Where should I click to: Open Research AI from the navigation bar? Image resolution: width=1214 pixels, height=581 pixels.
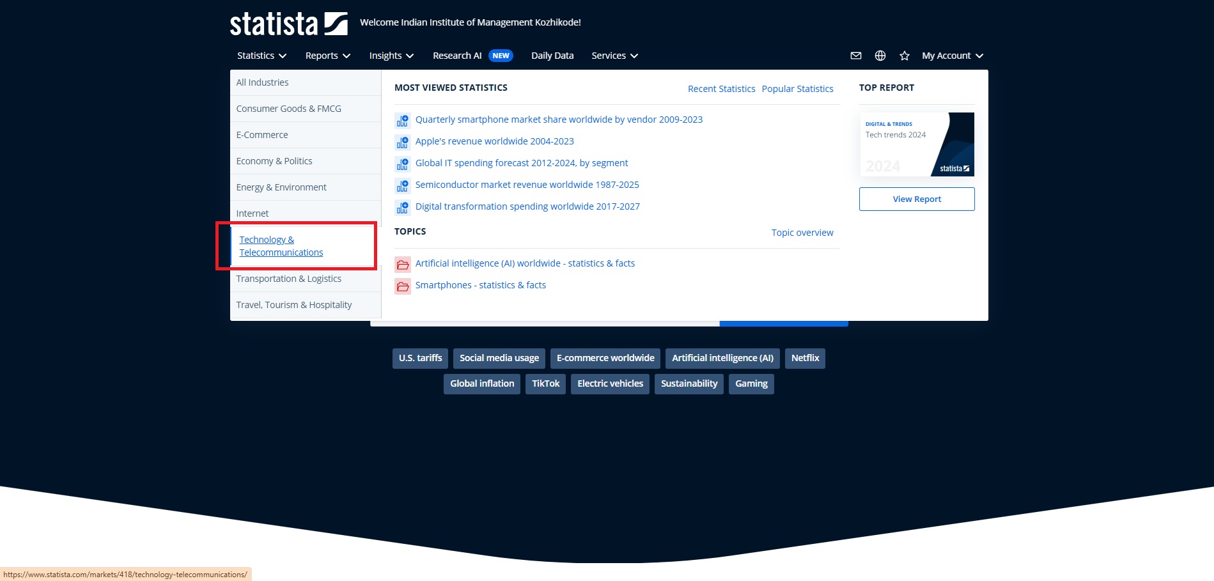[472, 56]
